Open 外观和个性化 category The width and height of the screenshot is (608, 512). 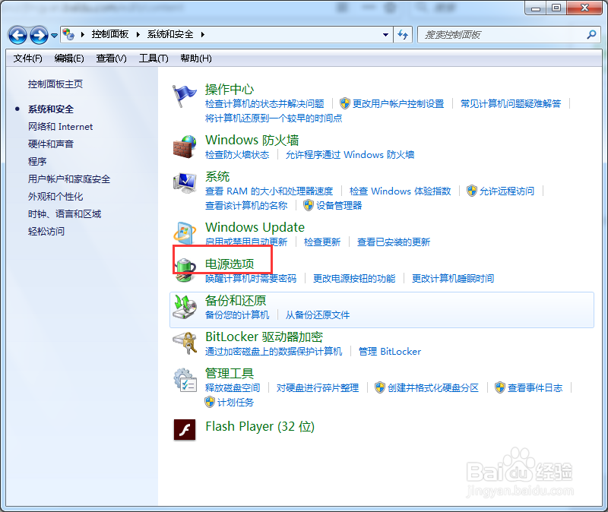coord(55,197)
